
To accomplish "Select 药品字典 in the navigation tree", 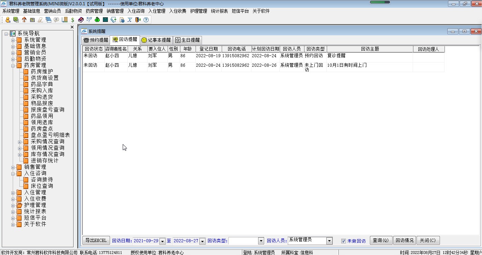I will coord(42,84).
